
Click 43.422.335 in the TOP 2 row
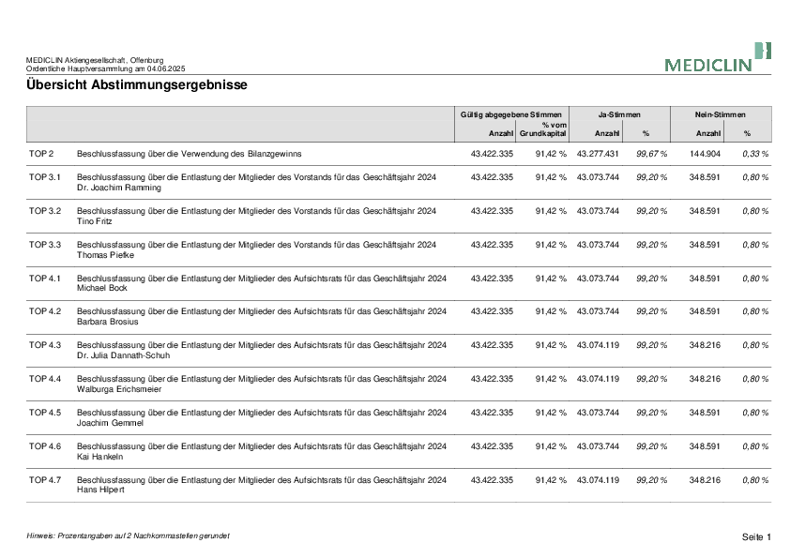point(492,154)
